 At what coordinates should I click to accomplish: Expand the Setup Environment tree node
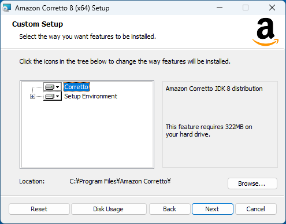pyautogui.click(x=32, y=96)
